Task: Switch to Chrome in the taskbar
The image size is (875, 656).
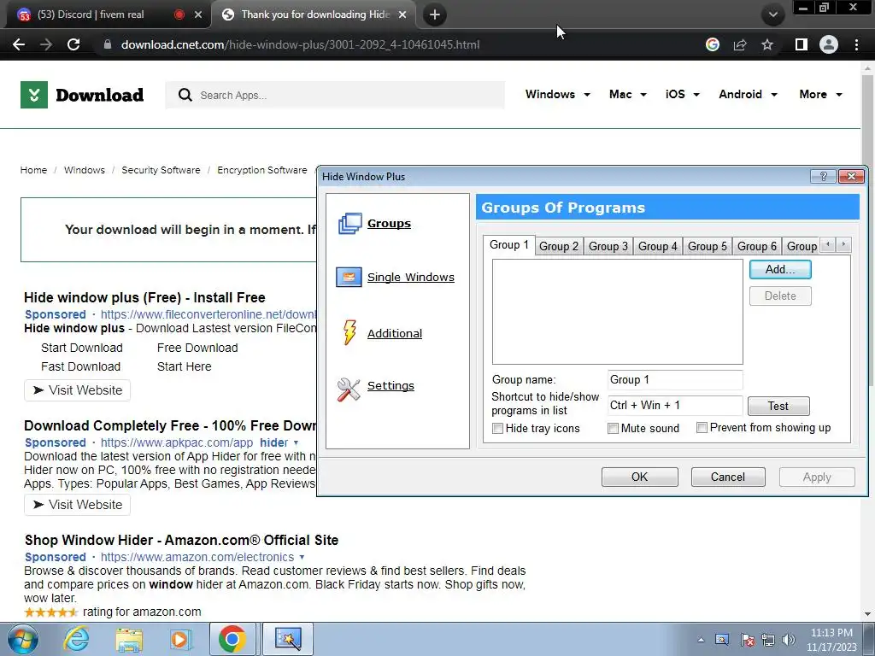Action: point(232,639)
